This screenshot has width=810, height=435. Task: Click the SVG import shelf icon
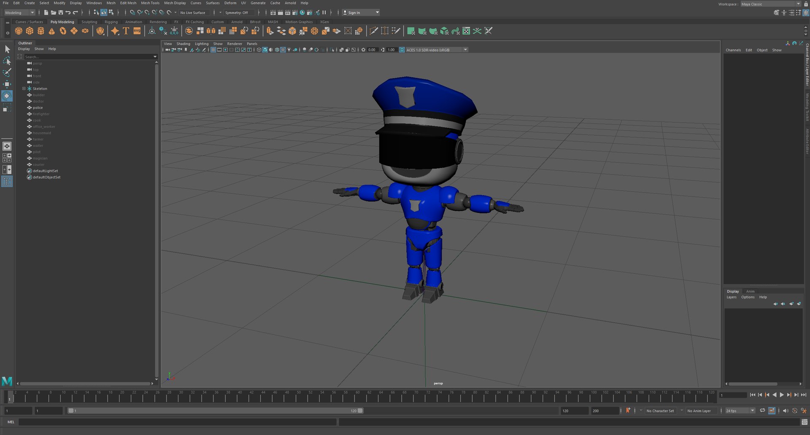pyautogui.click(x=137, y=31)
